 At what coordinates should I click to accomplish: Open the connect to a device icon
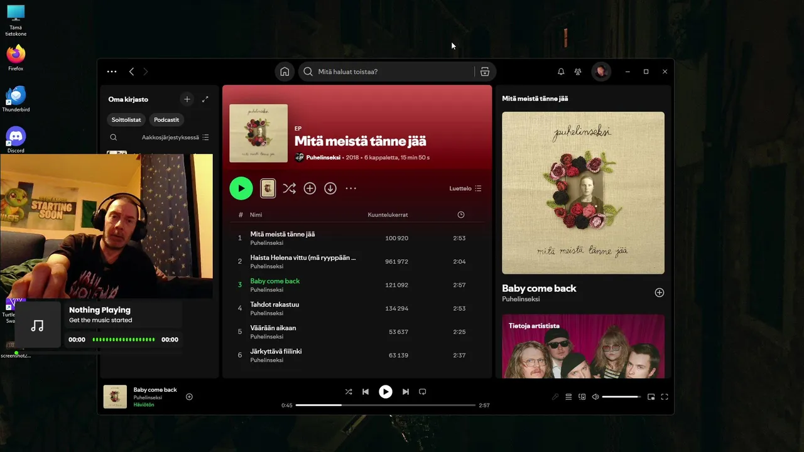582,397
